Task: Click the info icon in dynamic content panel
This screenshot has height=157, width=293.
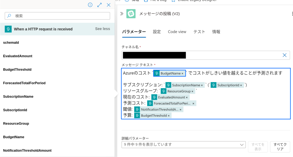Action: (x=90, y=5)
